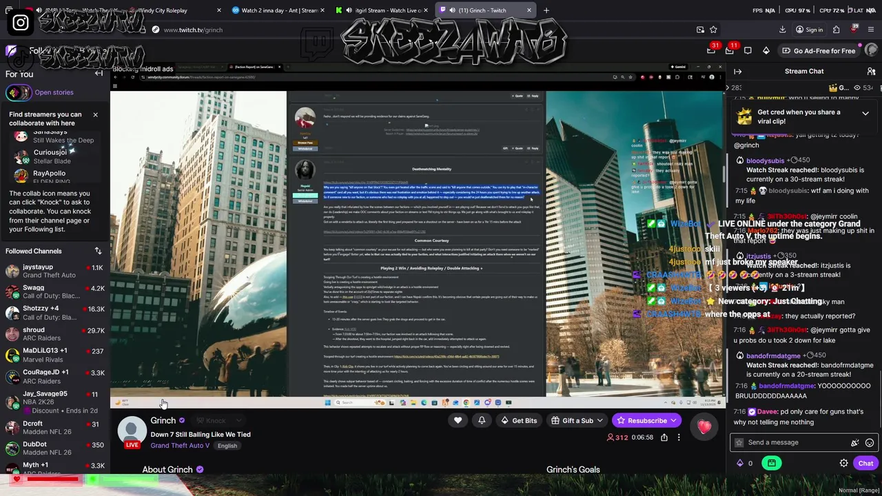Click the Open stories link
This screenshot has width=882, height=496.
[54, 92]
